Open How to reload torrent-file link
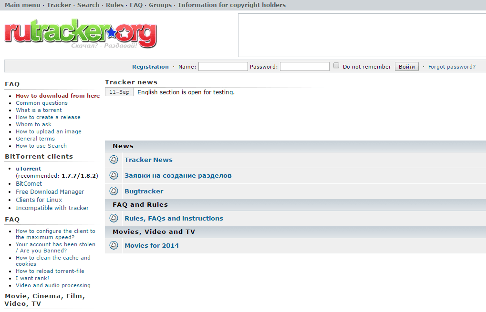This screenshot has width=486, height=312. coord(50,271)
